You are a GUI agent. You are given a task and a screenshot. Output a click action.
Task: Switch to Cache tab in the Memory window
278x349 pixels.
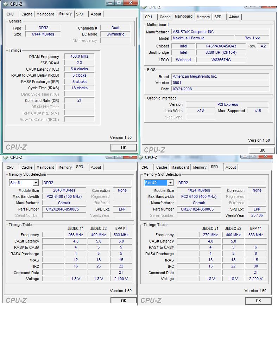(x=27, y=14)
